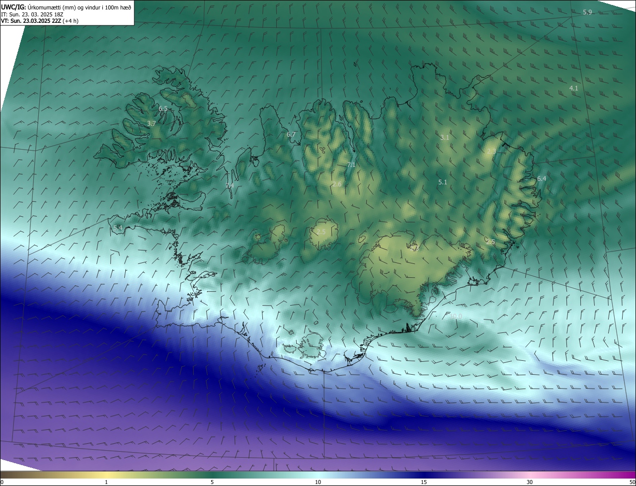Click the 0 tick label on the color scale
This screenshot has width=636, height=486.
click(2, 482)
